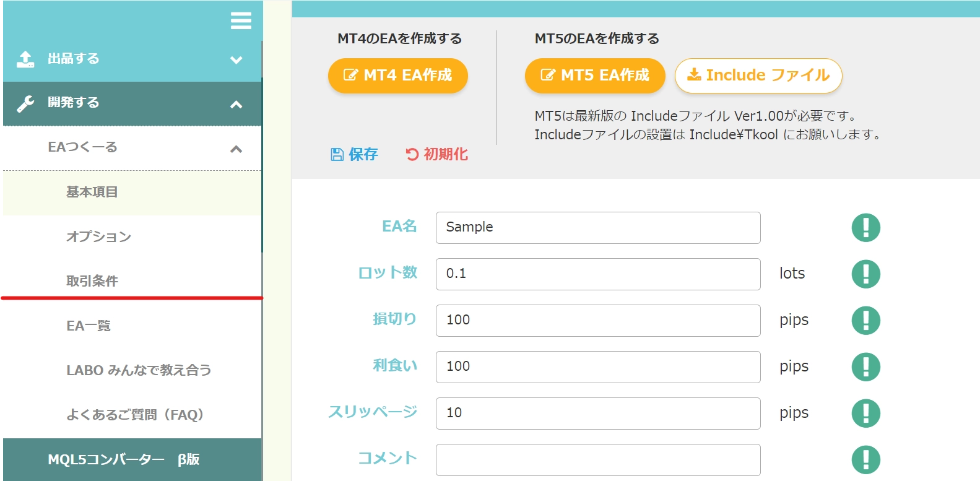Screen dimensions: 980x481
Task: Click the MT5 EA作成 button
Action: point(595,76)
